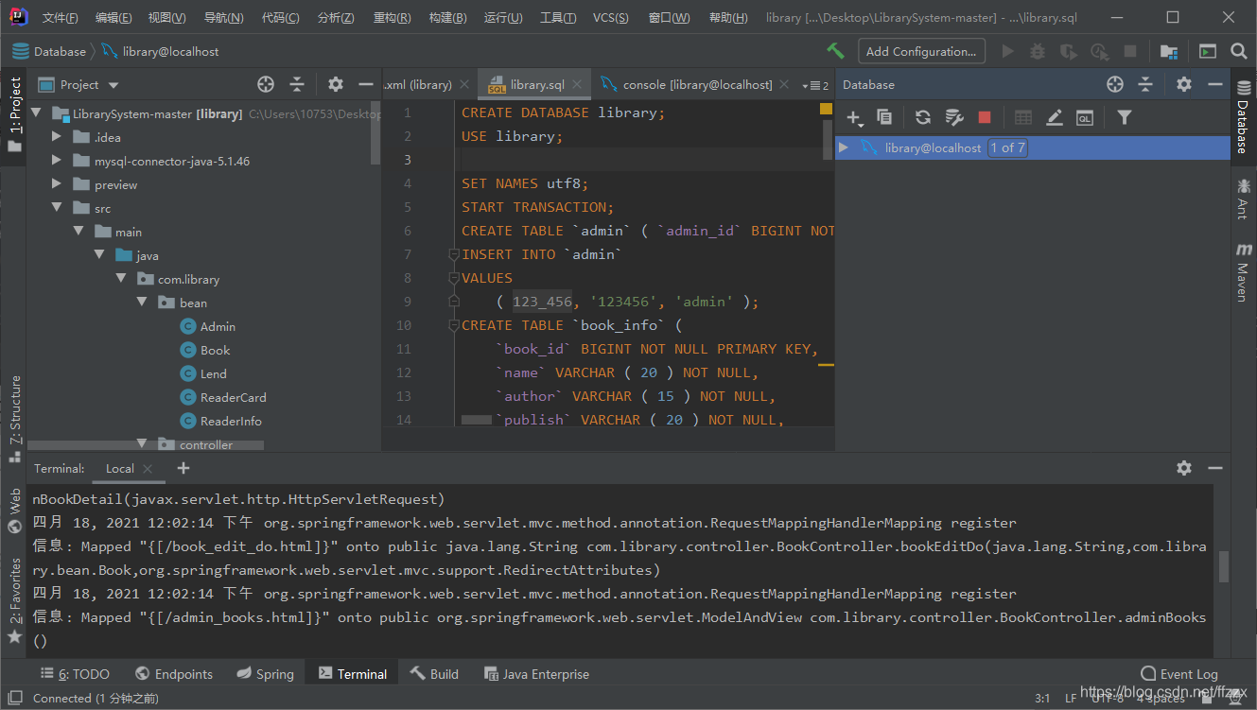Viewport: 1257px width, 710px height.
Task: Click the Duplicate data source icon
Action: tap(884, 117)
